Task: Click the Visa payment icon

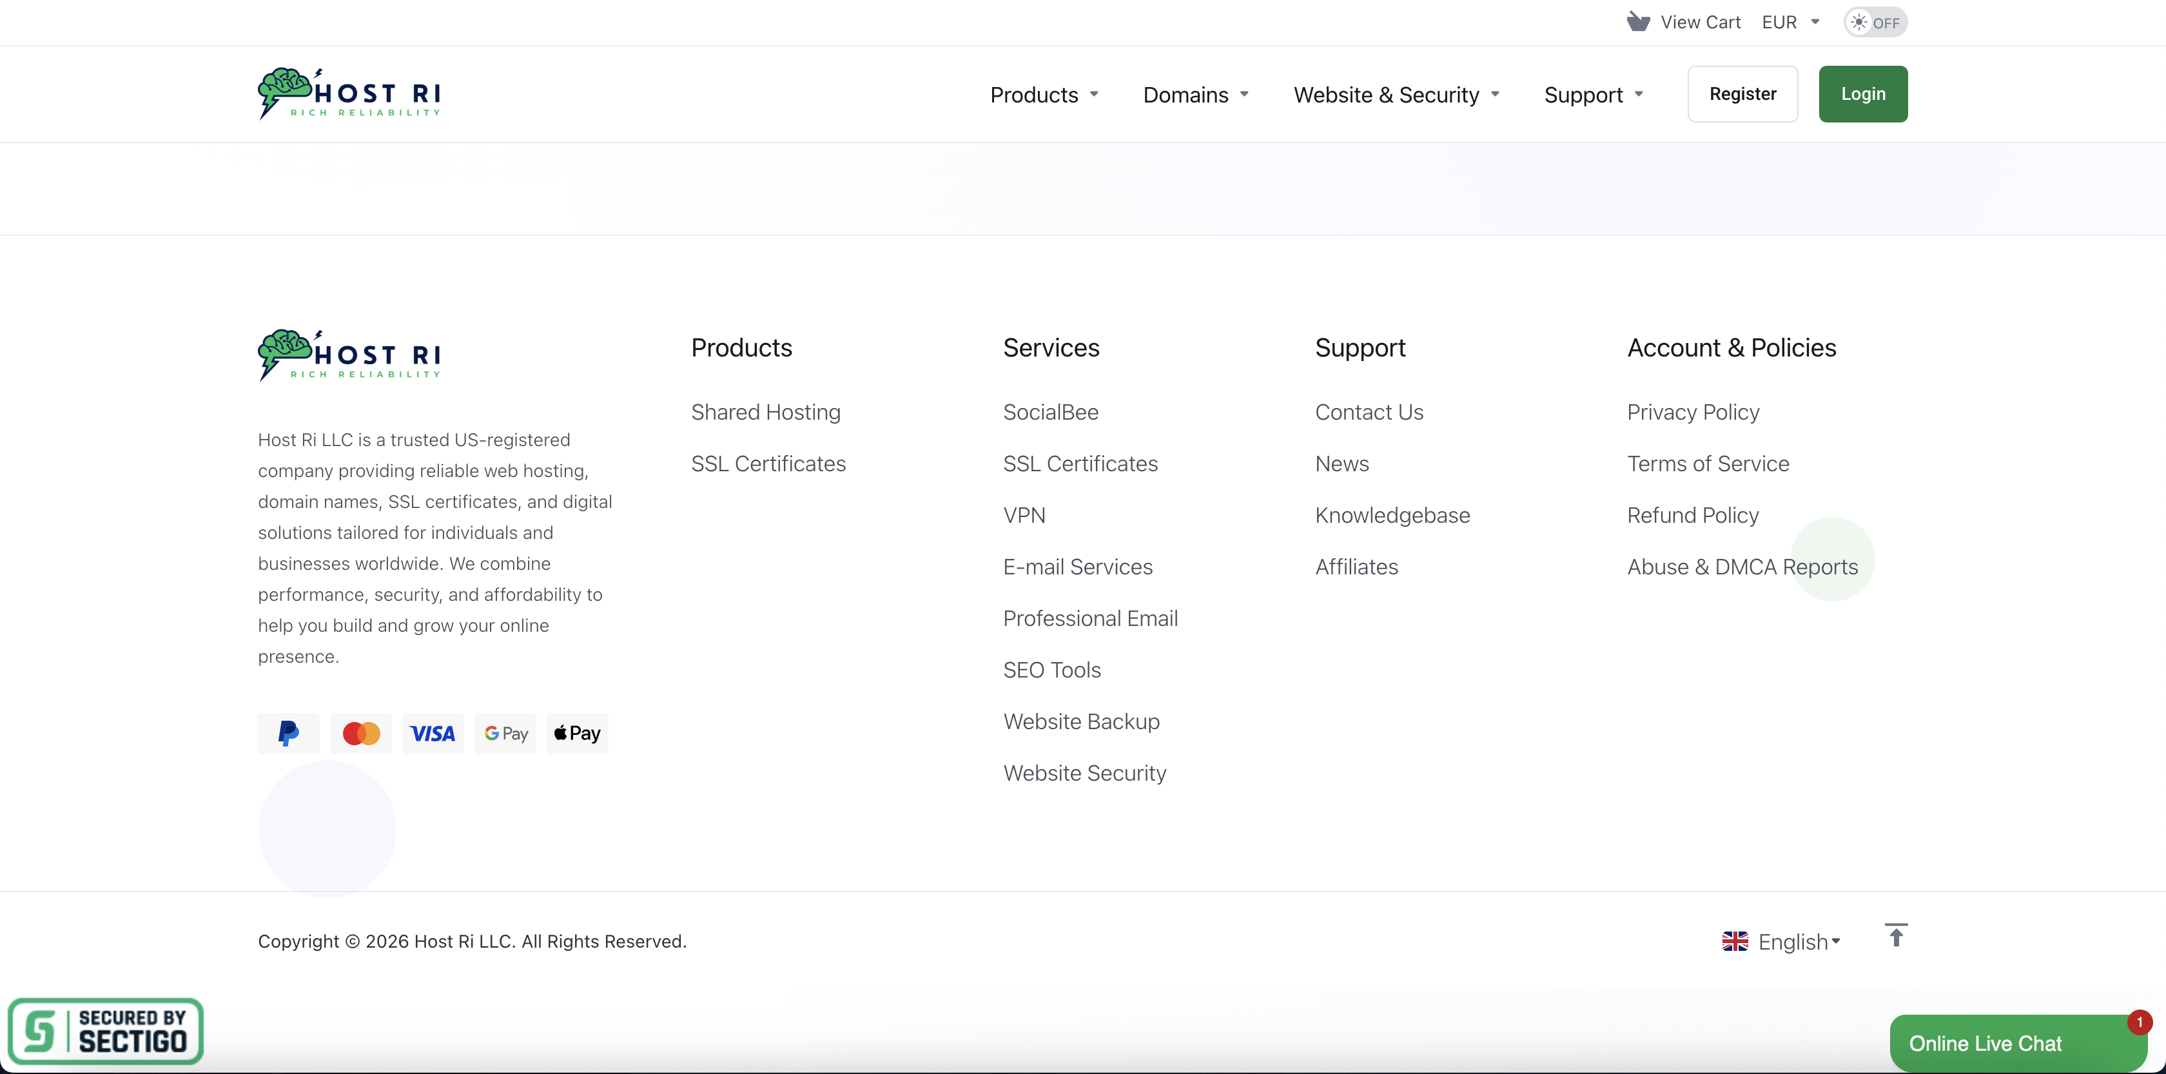Action: point(432,734)
